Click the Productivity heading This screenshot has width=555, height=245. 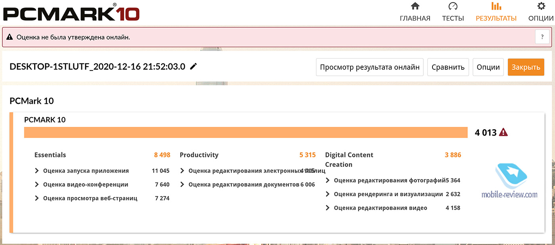[199, 155]
